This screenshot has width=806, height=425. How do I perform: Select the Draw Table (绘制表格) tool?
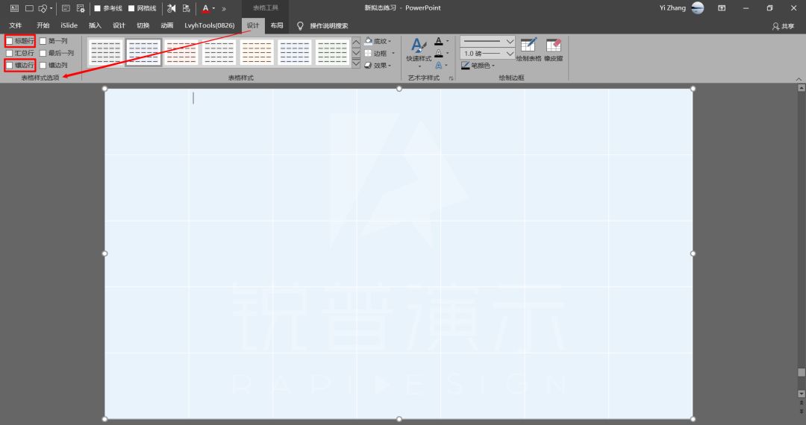pos(528,50)
